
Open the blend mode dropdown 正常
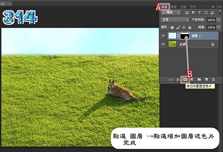click(x=175, y=20)
